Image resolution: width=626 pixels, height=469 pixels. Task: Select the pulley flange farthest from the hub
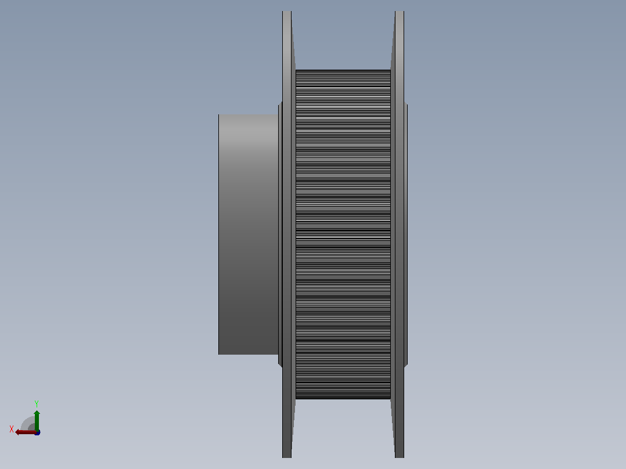tap(399, 234)
